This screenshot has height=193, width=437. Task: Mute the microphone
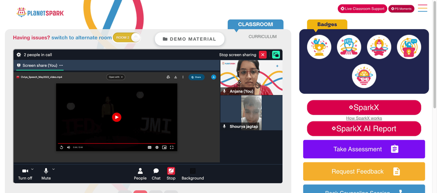coord(46,174)
